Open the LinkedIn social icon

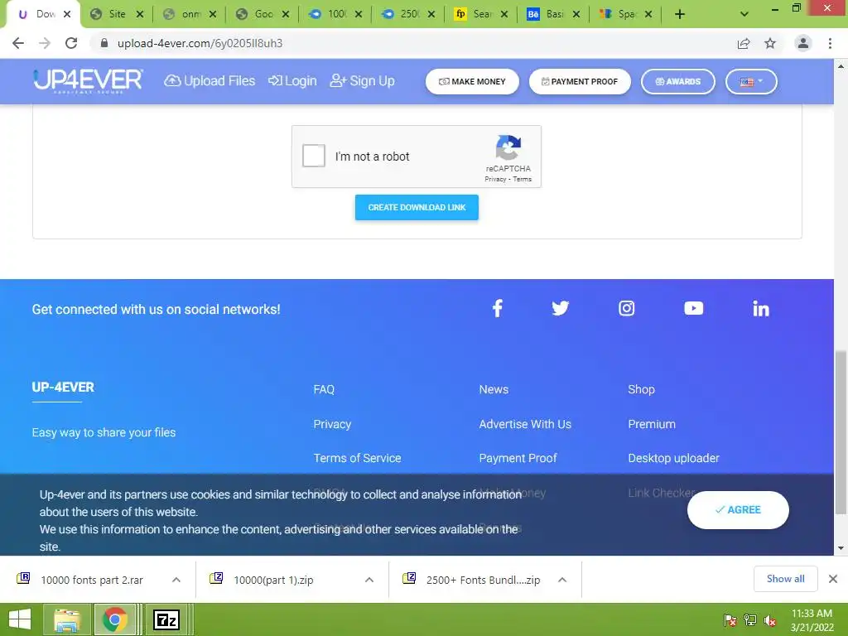pyautogui.click(x=760, y=309)
